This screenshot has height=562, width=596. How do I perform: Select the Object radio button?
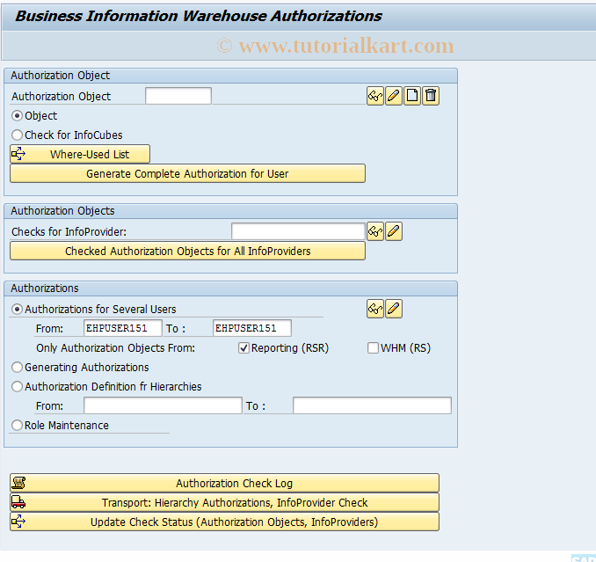(x=17, y=115)
